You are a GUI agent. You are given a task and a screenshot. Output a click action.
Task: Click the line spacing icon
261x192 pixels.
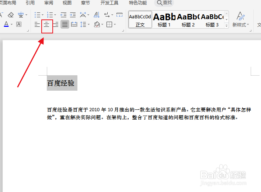pos(83,25)
